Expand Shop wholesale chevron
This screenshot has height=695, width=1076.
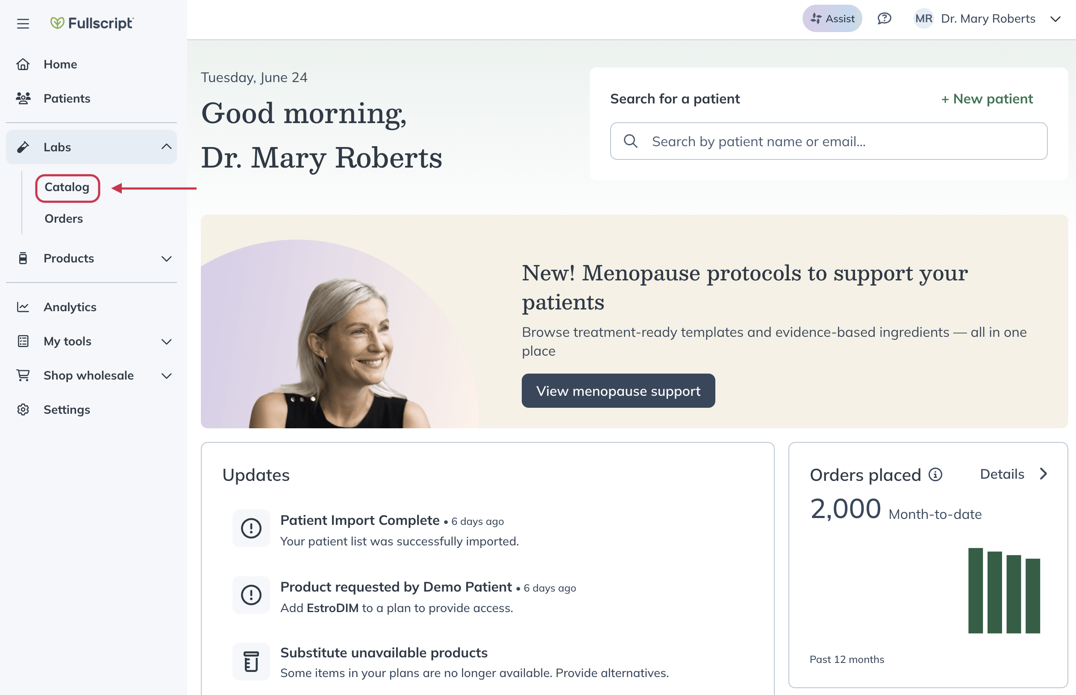pyautogui.click(x=167, y=376)
